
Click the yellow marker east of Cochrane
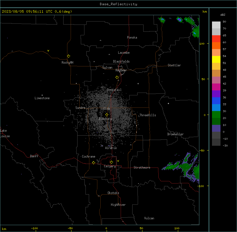point(93,163)
